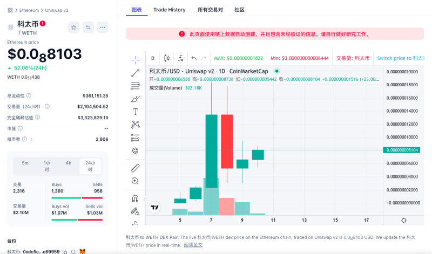This screenshot has width=432, height=254.
Task: Switch to the 社区 tab
Action: tap(239, 10)
